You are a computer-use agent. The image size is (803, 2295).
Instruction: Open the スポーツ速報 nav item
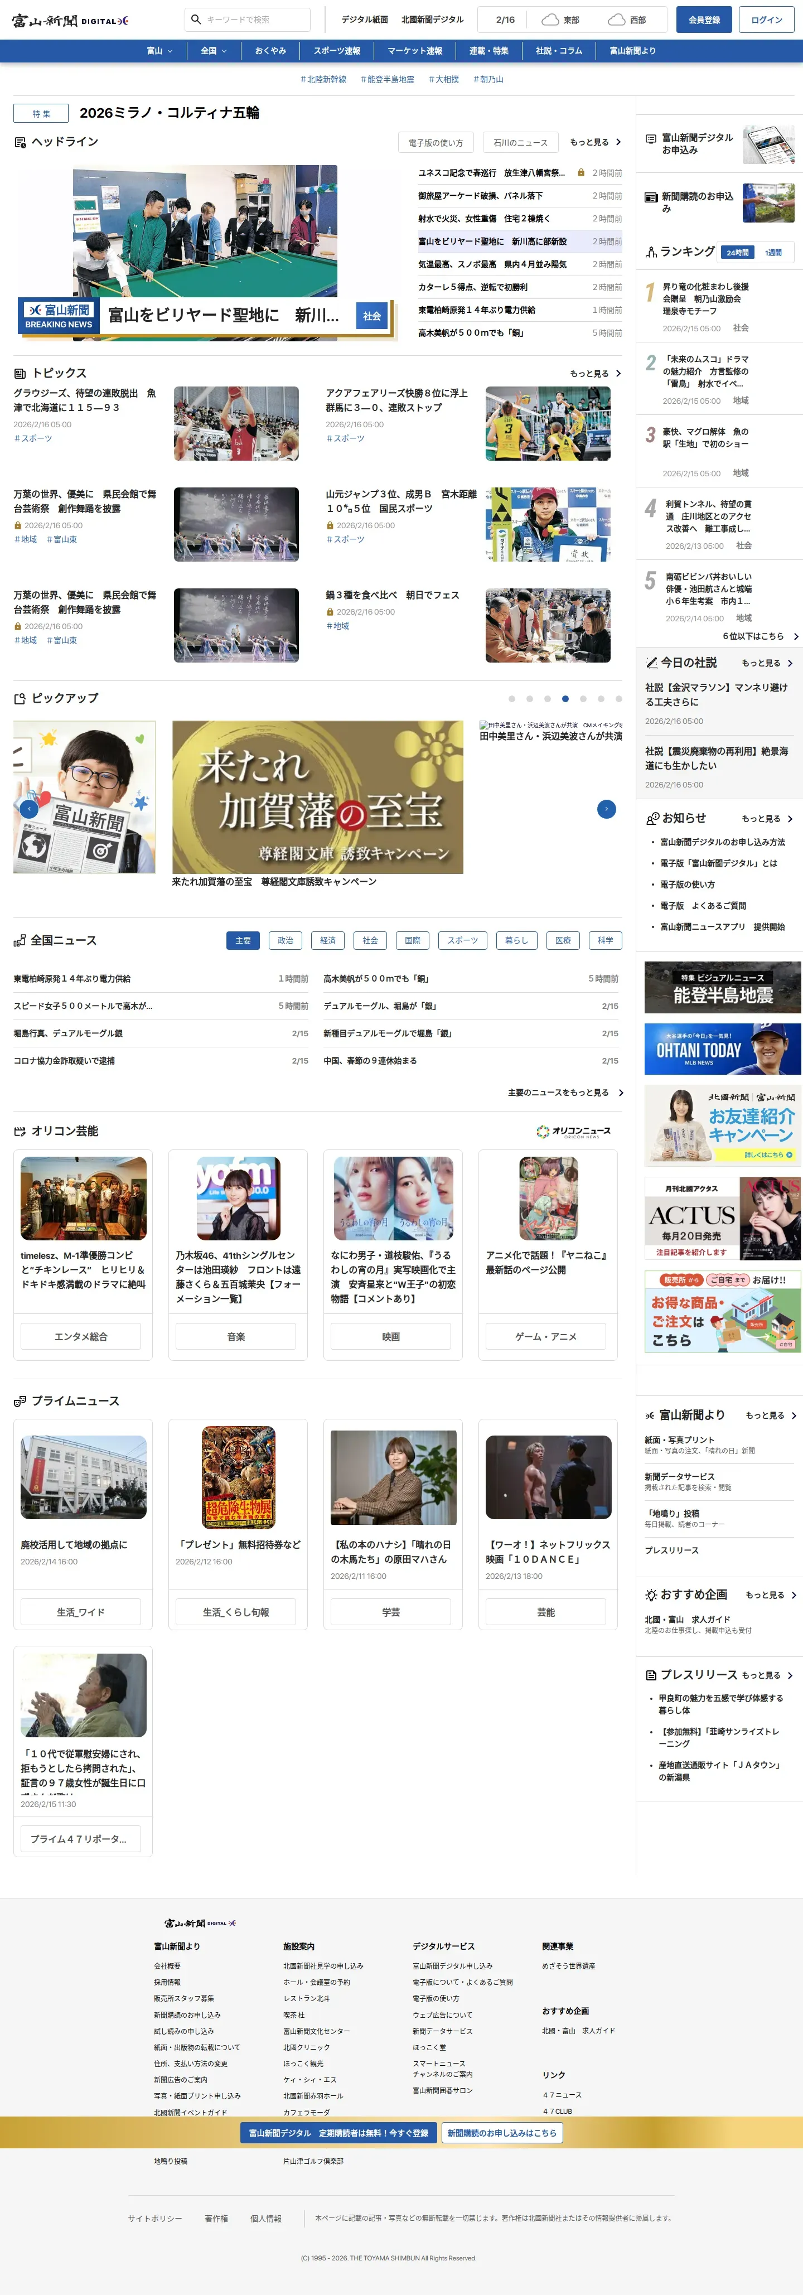click(x=337, y=51)
